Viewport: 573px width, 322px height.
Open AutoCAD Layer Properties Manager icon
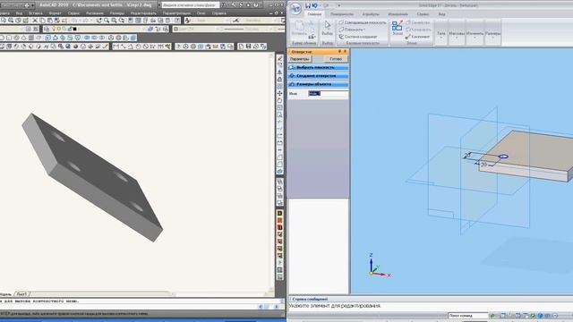coord(47,29)
